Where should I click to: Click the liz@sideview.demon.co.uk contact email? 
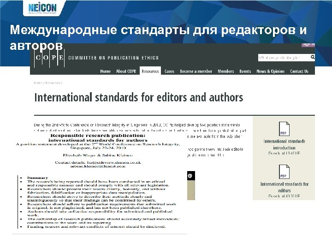[x=114, y=163]
